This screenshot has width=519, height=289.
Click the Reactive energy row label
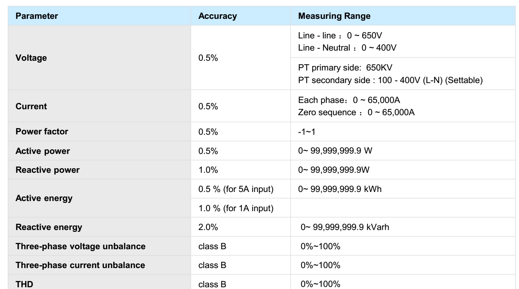49,227
